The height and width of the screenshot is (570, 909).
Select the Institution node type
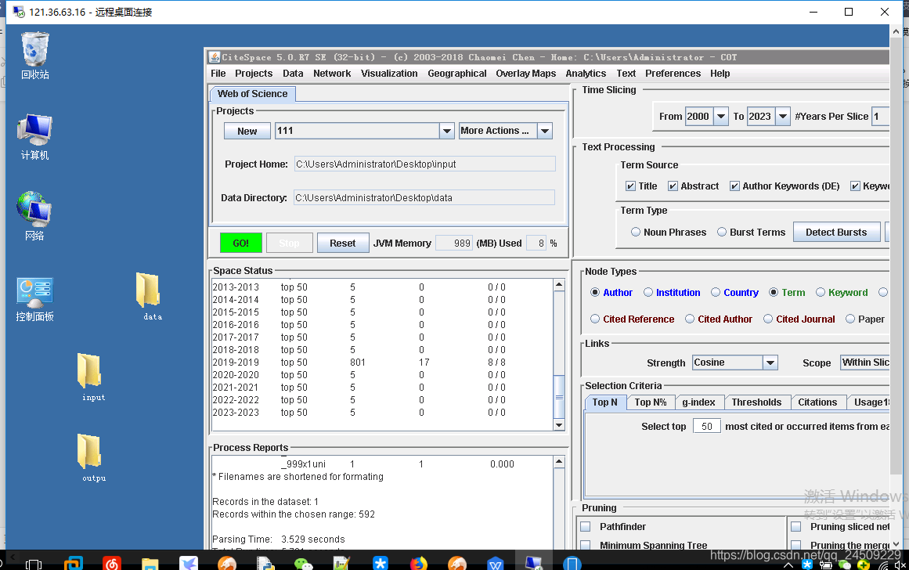pos(648,292)
